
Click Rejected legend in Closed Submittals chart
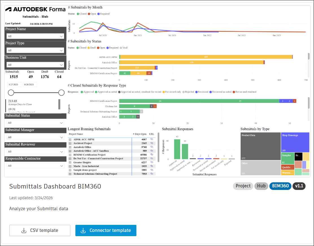pyautogui.click(x=188, y=92)
